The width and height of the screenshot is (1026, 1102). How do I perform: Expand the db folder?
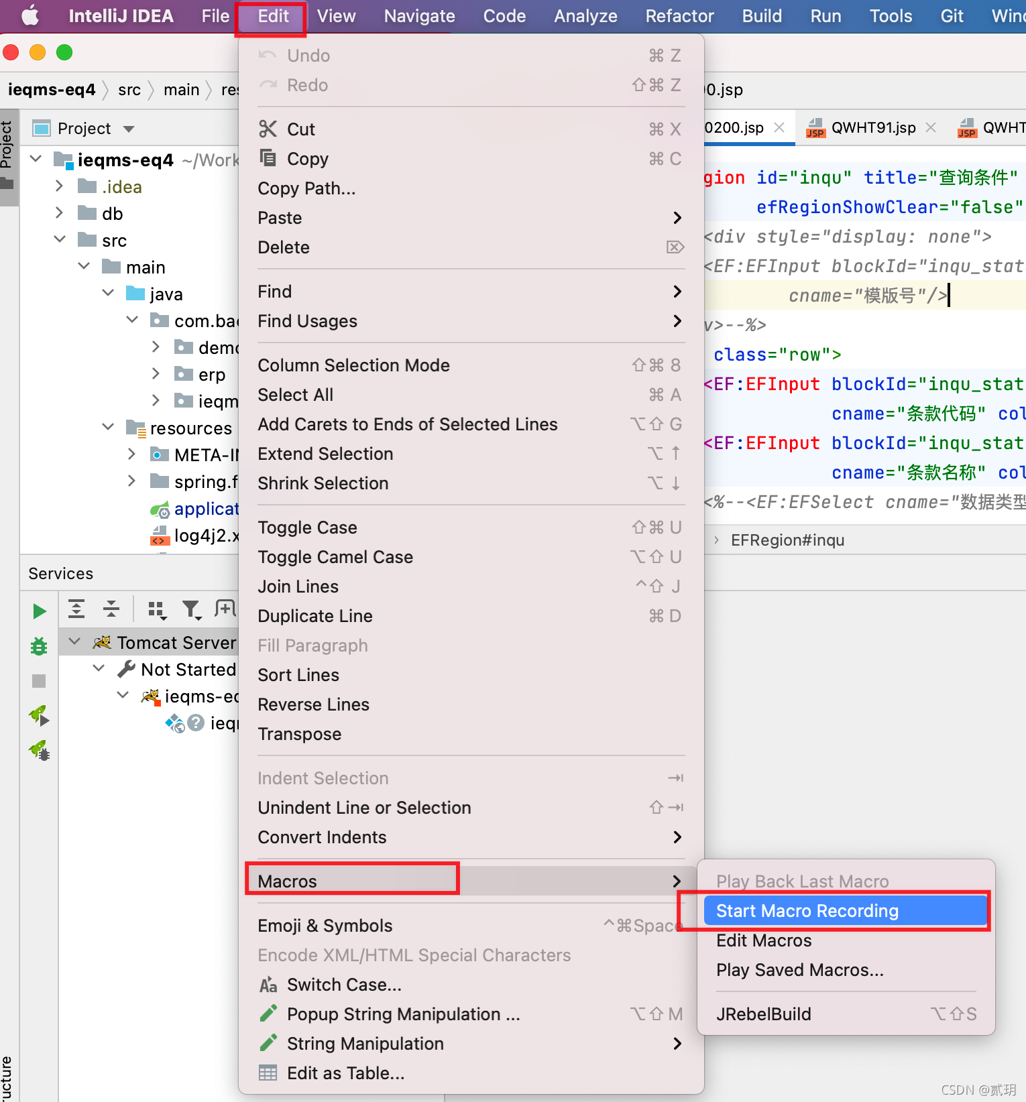pos(59,213)
